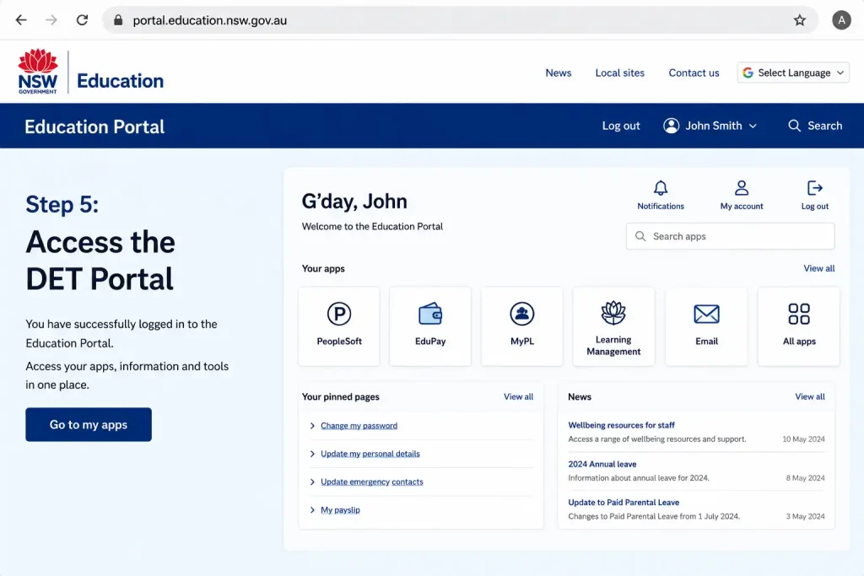The image size is (864, 576).
Task: Click the Go to my apps button
Action: click(88, 424)
